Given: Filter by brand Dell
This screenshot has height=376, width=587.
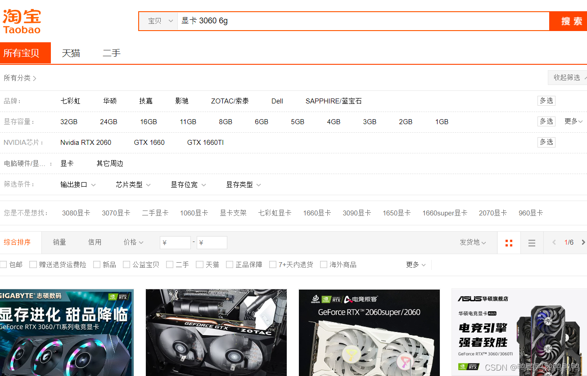Looking at the screenshot, I should [x=277, y=101].
